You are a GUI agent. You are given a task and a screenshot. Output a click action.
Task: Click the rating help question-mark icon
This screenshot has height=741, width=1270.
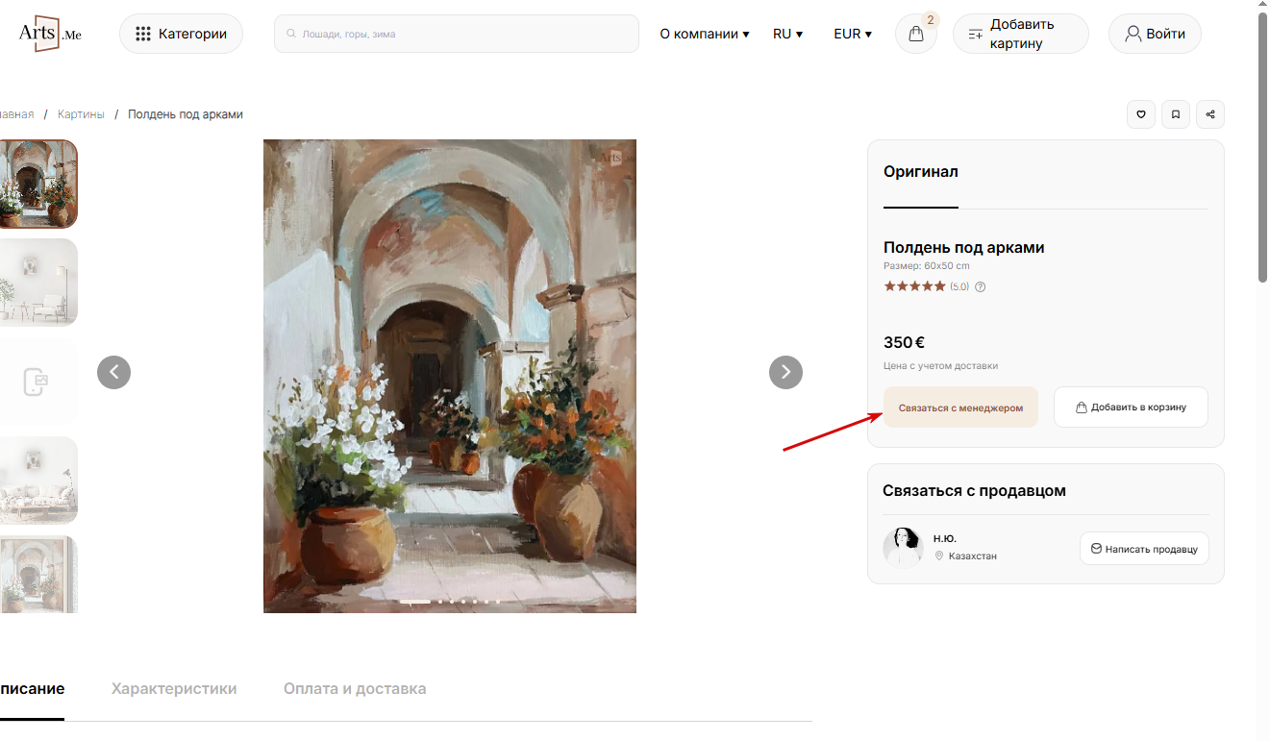[981, 286]
